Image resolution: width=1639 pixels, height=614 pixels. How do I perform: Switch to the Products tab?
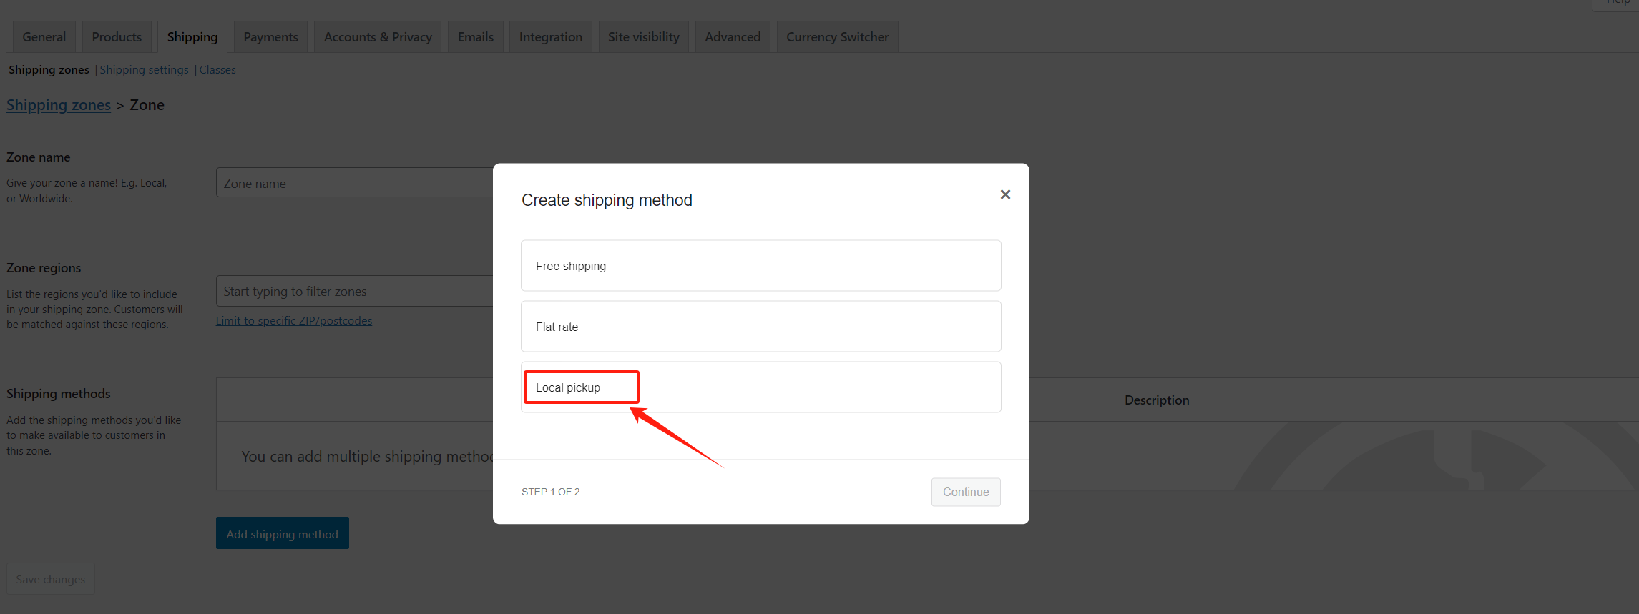[x=117, y=37]
